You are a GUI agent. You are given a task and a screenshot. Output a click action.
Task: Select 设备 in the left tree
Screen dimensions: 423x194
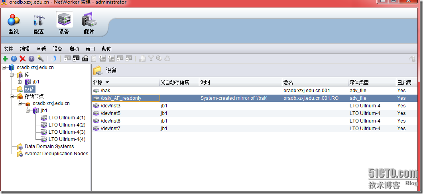pos(30,89)
